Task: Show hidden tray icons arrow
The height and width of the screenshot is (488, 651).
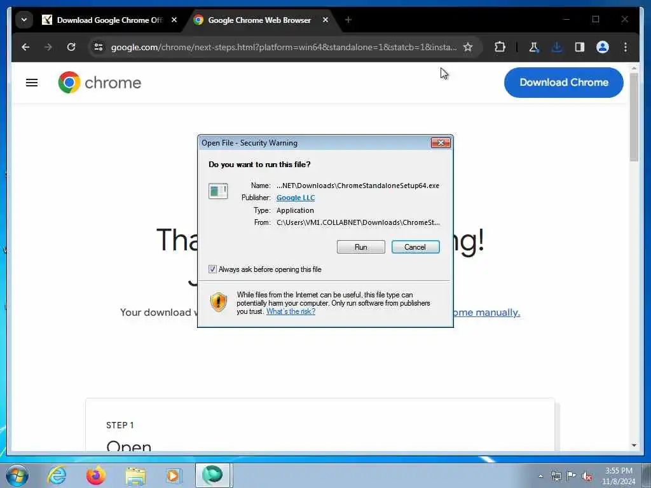Action: pos(540,476)
